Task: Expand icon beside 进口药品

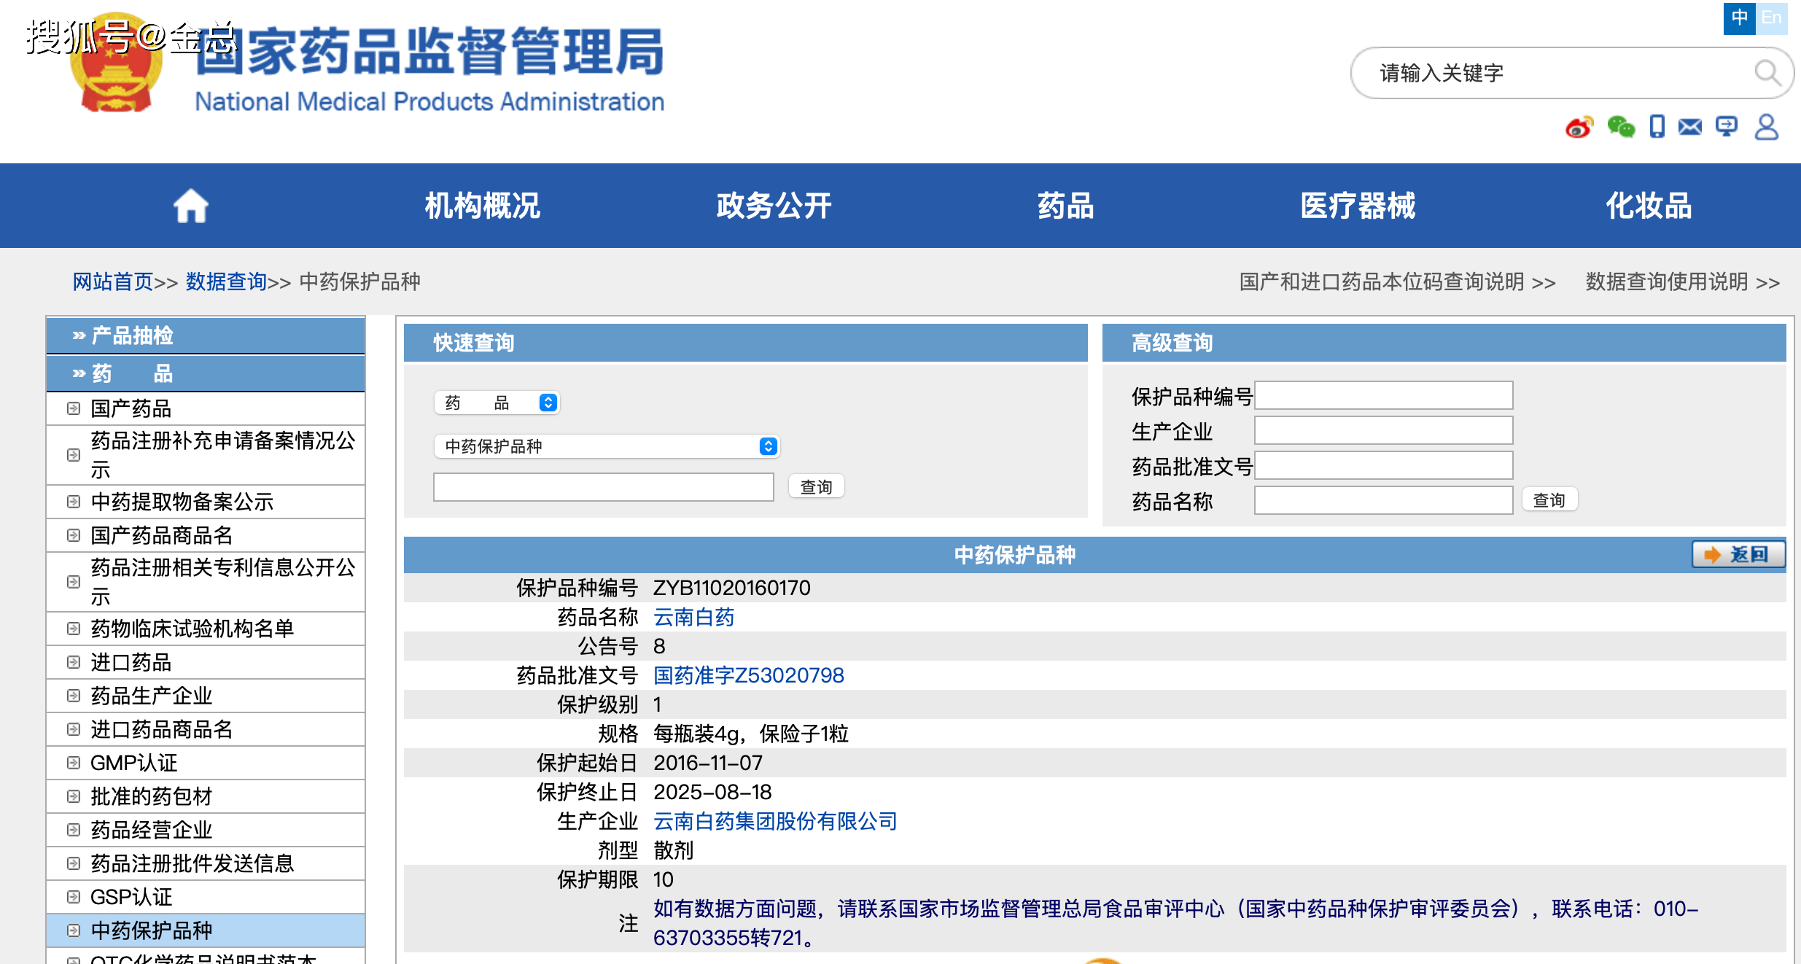Action: (x=73, y=662)
